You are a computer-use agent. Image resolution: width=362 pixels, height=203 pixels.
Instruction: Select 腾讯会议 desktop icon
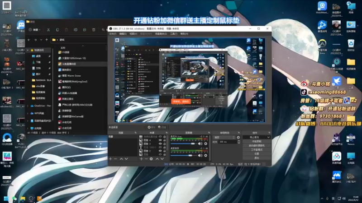337,177
